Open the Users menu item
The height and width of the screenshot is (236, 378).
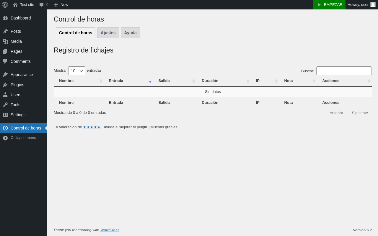coord(24,95)
